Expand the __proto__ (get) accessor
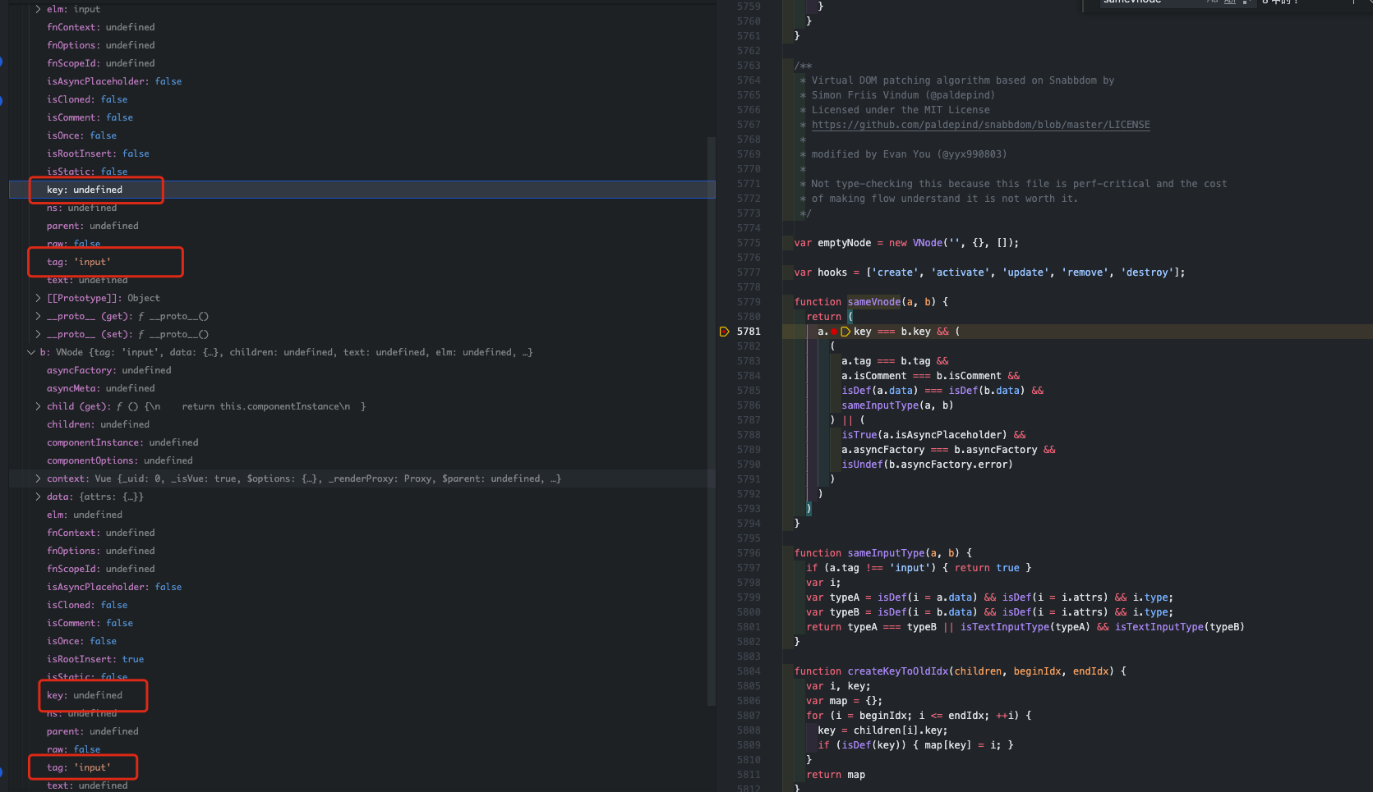Viewport: 1373px width, 792px height. click(x=38, y=316)
